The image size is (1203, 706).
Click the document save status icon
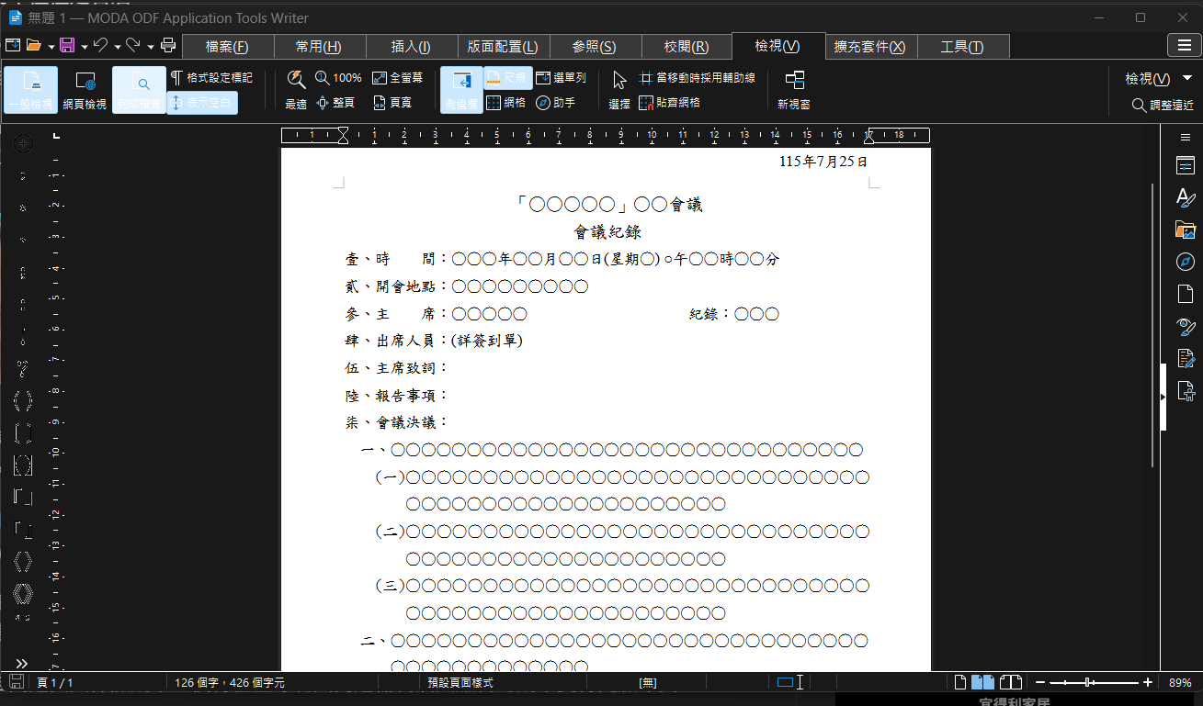16,682
